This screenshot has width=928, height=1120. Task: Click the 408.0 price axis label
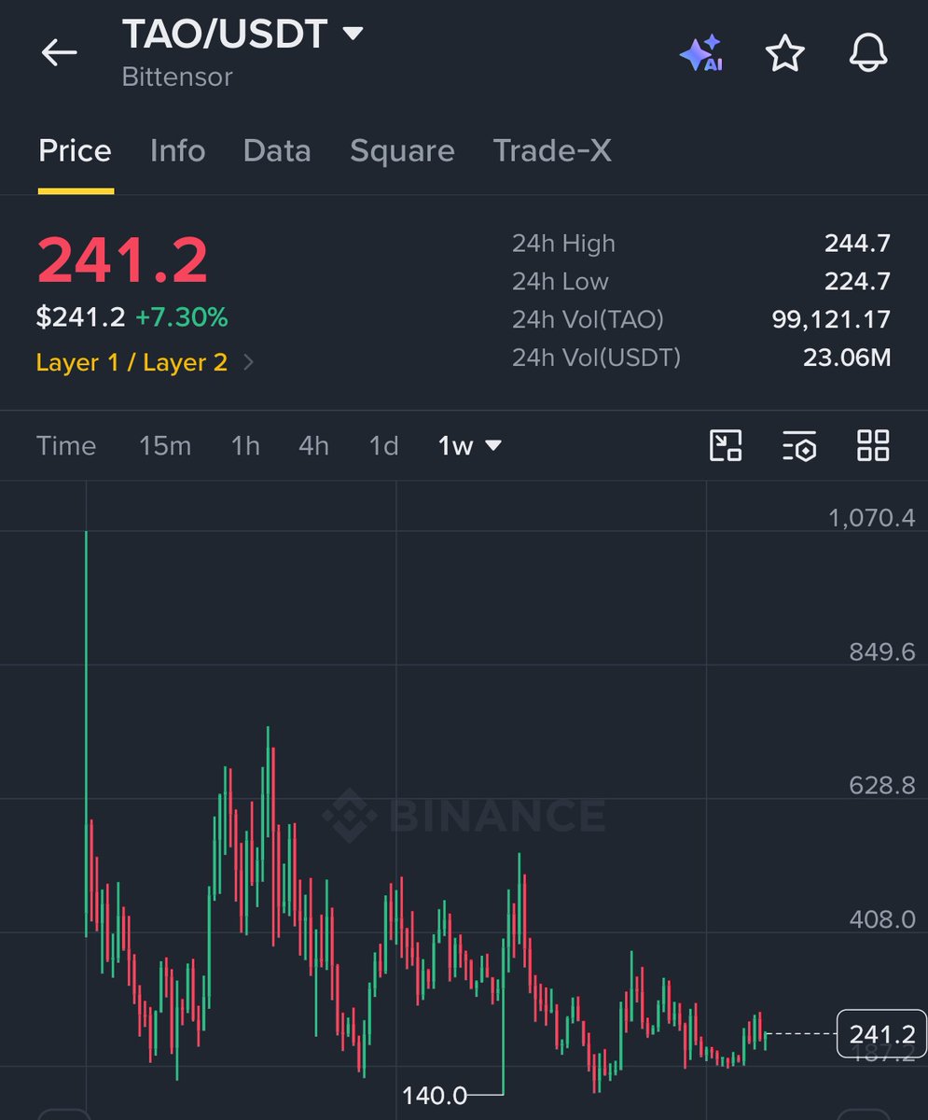[882, 920]
